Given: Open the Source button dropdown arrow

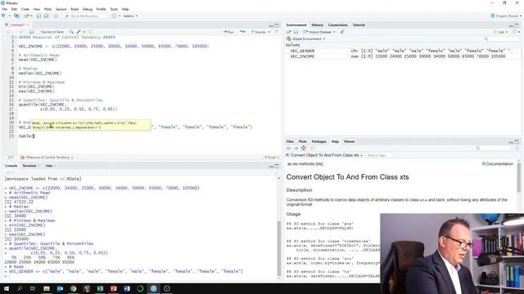Looking at the screenshot, I should (x=269, y=32).
